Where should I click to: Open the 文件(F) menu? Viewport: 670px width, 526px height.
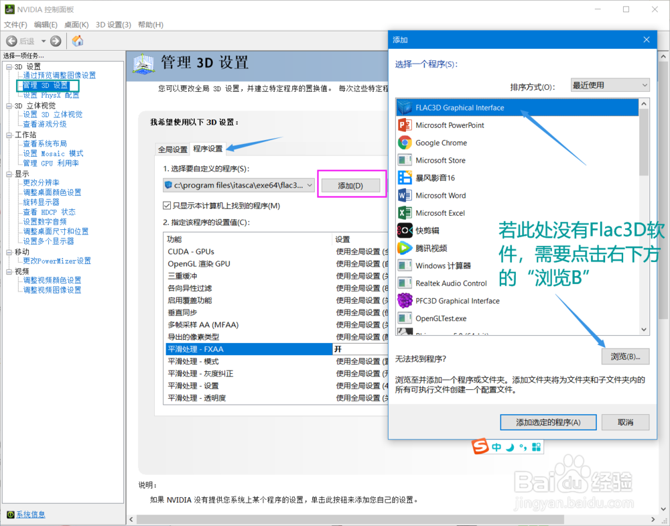click(x=15, y=25)
